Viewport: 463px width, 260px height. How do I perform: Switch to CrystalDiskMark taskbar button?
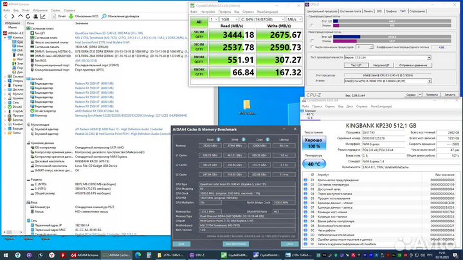[x=235, y=255]
